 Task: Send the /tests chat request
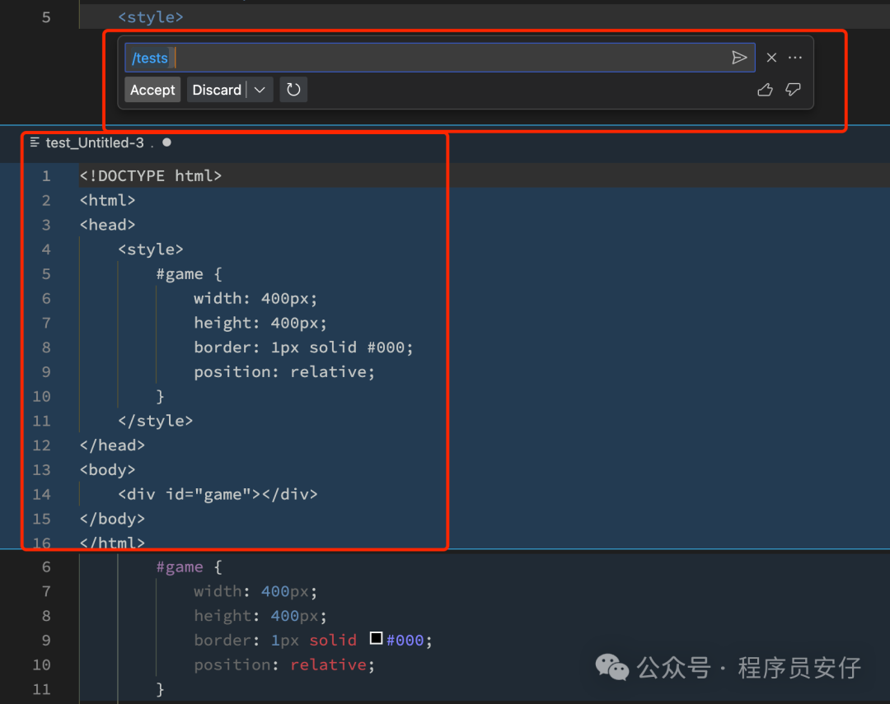pos(739,58)
